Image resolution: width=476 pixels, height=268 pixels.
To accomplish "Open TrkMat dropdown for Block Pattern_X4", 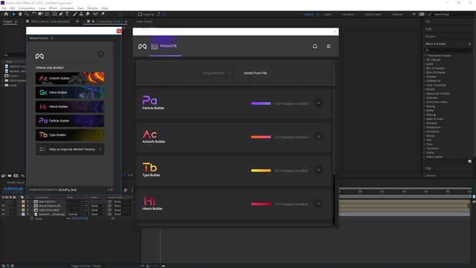I will point(97,205).
